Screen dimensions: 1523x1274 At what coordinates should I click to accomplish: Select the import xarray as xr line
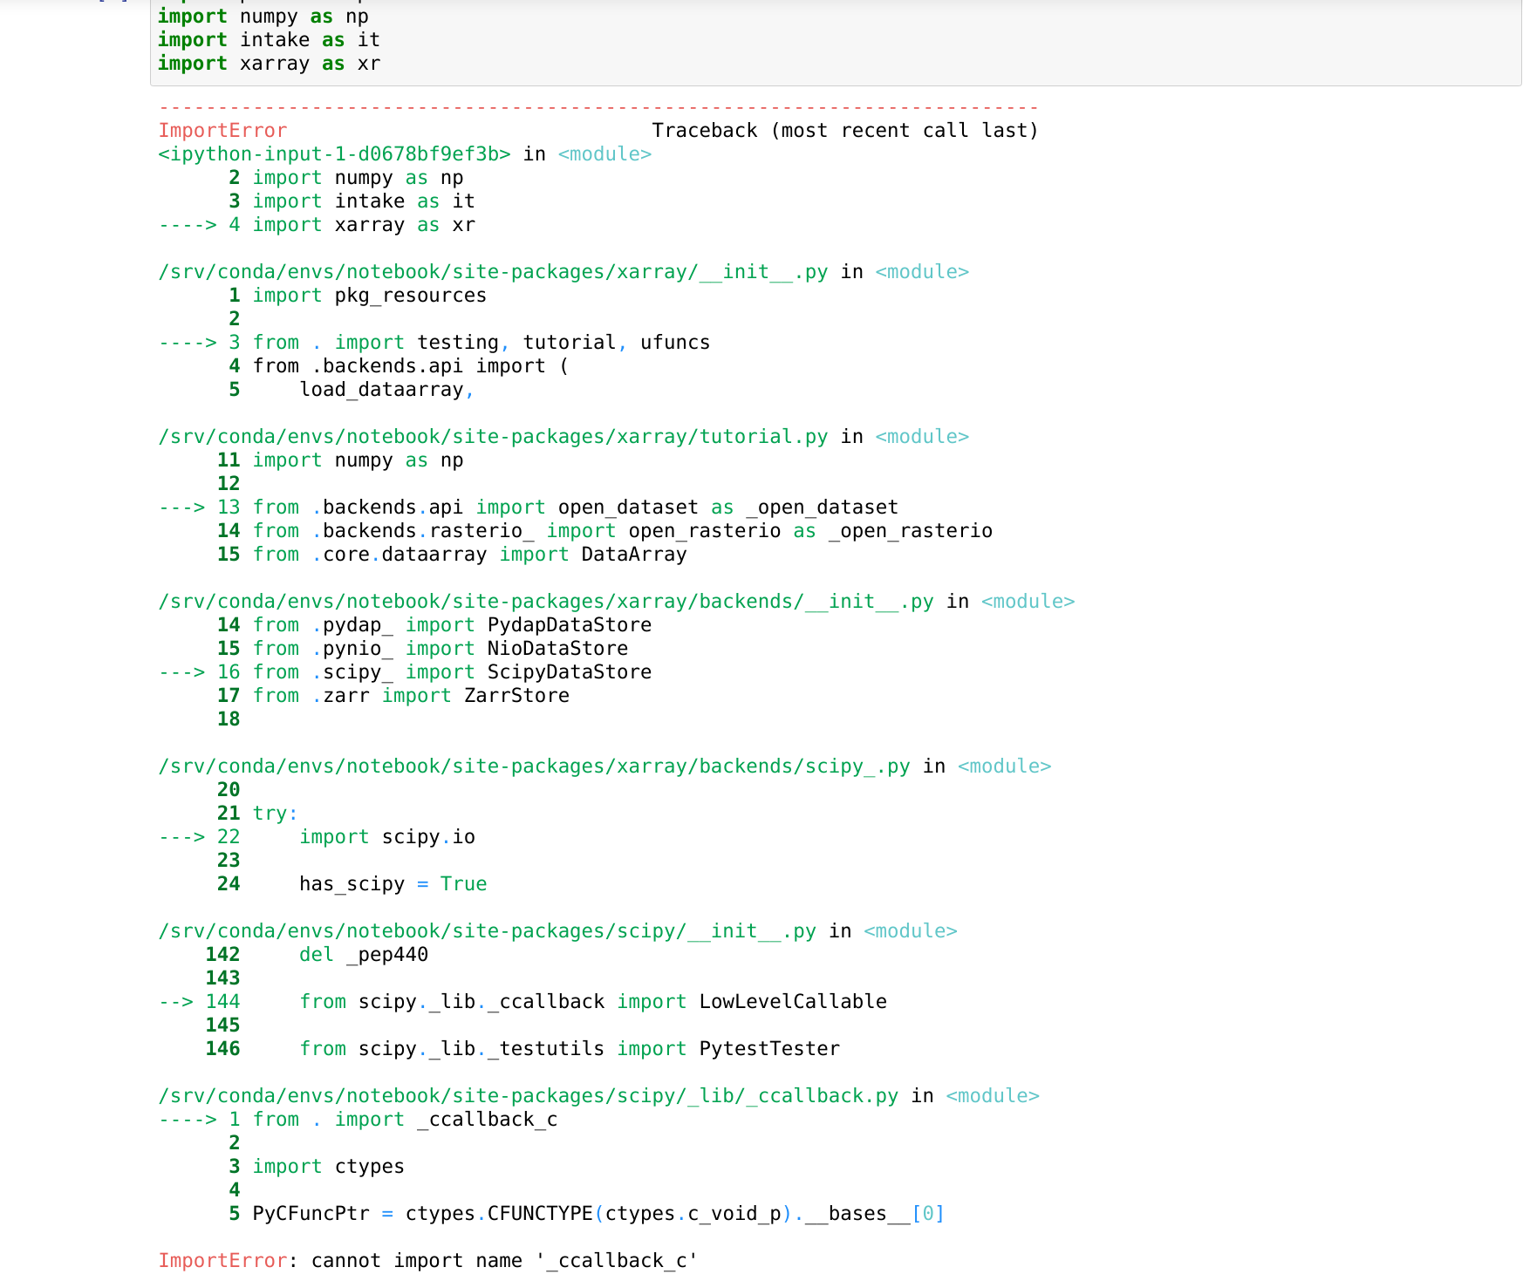click(267, 63)
